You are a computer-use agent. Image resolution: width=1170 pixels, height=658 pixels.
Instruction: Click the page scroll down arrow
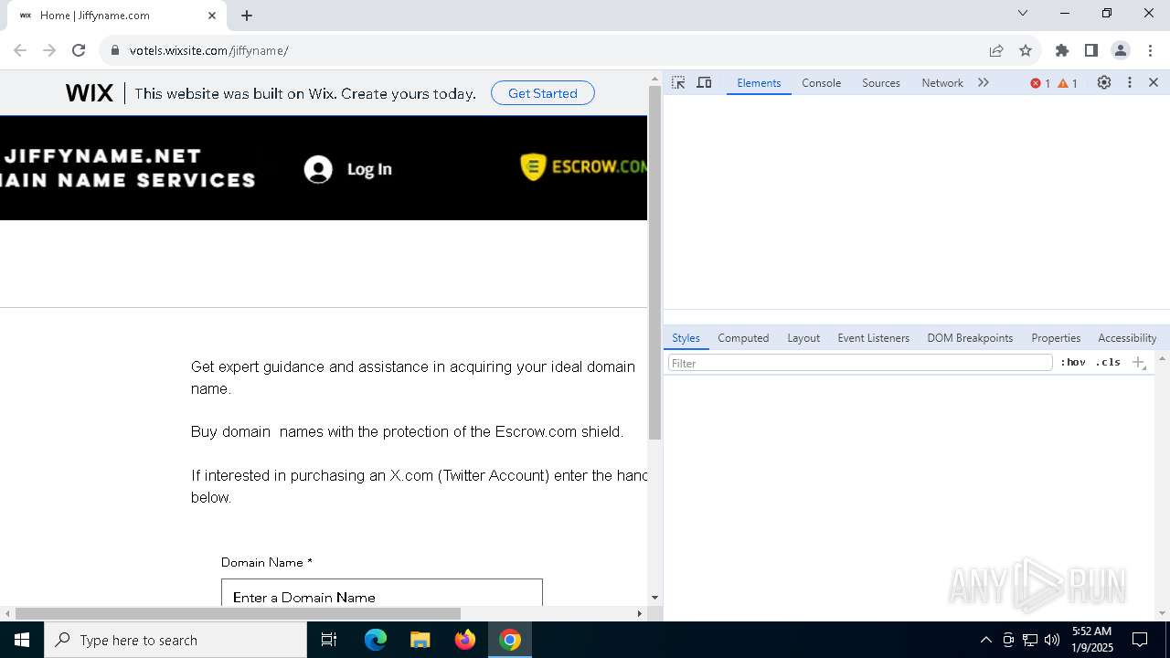click(x=654, y=598)
